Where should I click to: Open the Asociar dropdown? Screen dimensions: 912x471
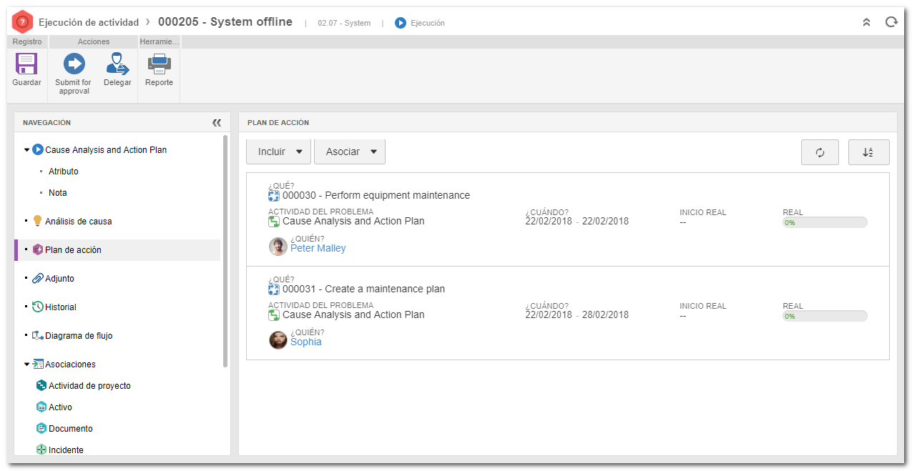[x=350, y=152]
